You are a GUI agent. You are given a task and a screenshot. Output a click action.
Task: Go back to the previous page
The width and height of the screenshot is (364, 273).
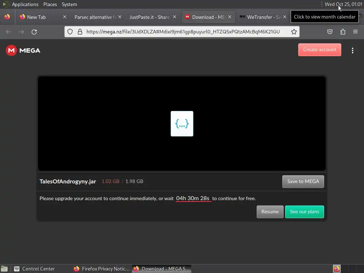9,32
